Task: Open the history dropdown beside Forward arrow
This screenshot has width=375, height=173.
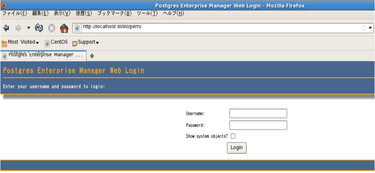Action: pyautogui.click(x=29, y=28)
